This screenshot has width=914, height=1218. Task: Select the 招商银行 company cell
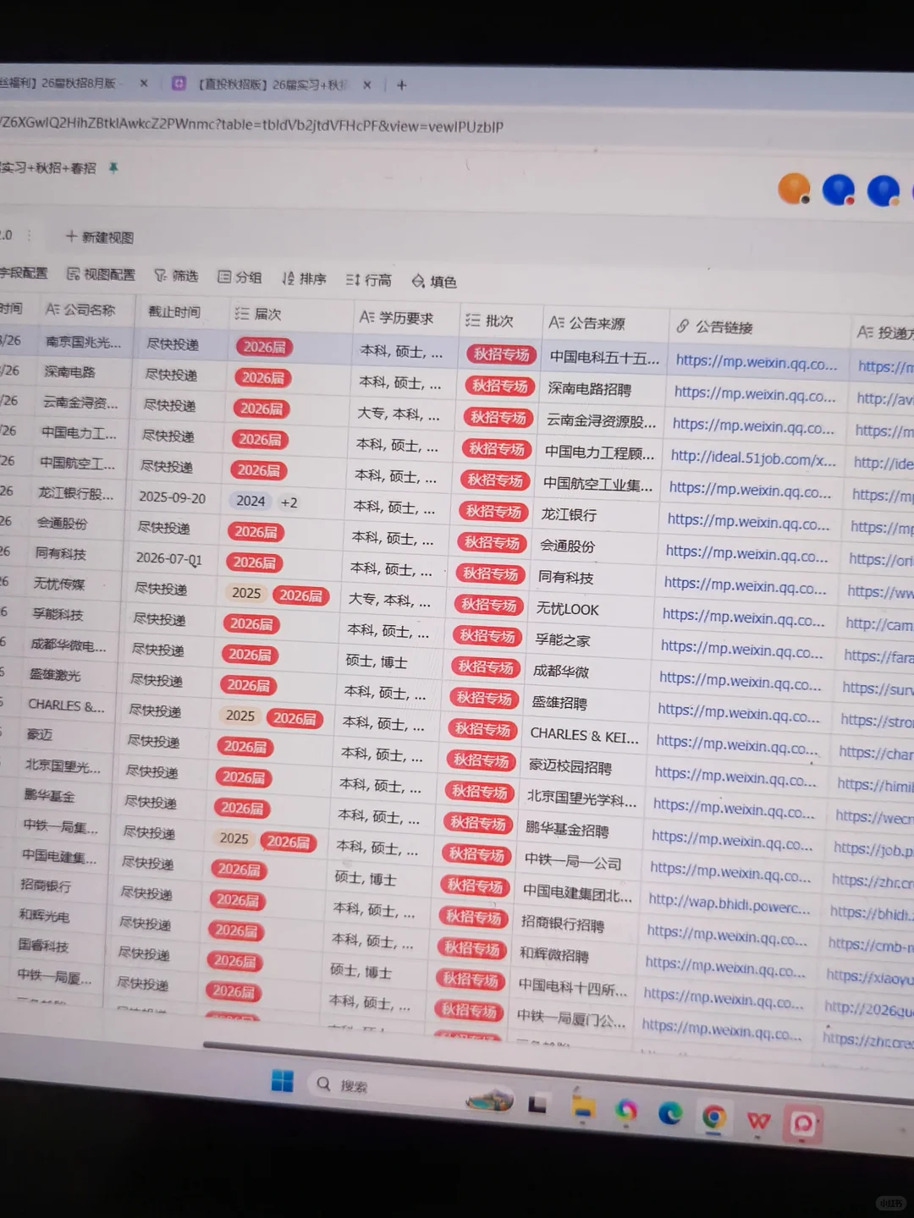[45, 886]
